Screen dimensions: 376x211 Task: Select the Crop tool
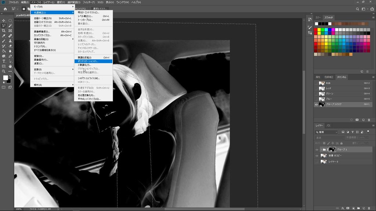[4, 31]
